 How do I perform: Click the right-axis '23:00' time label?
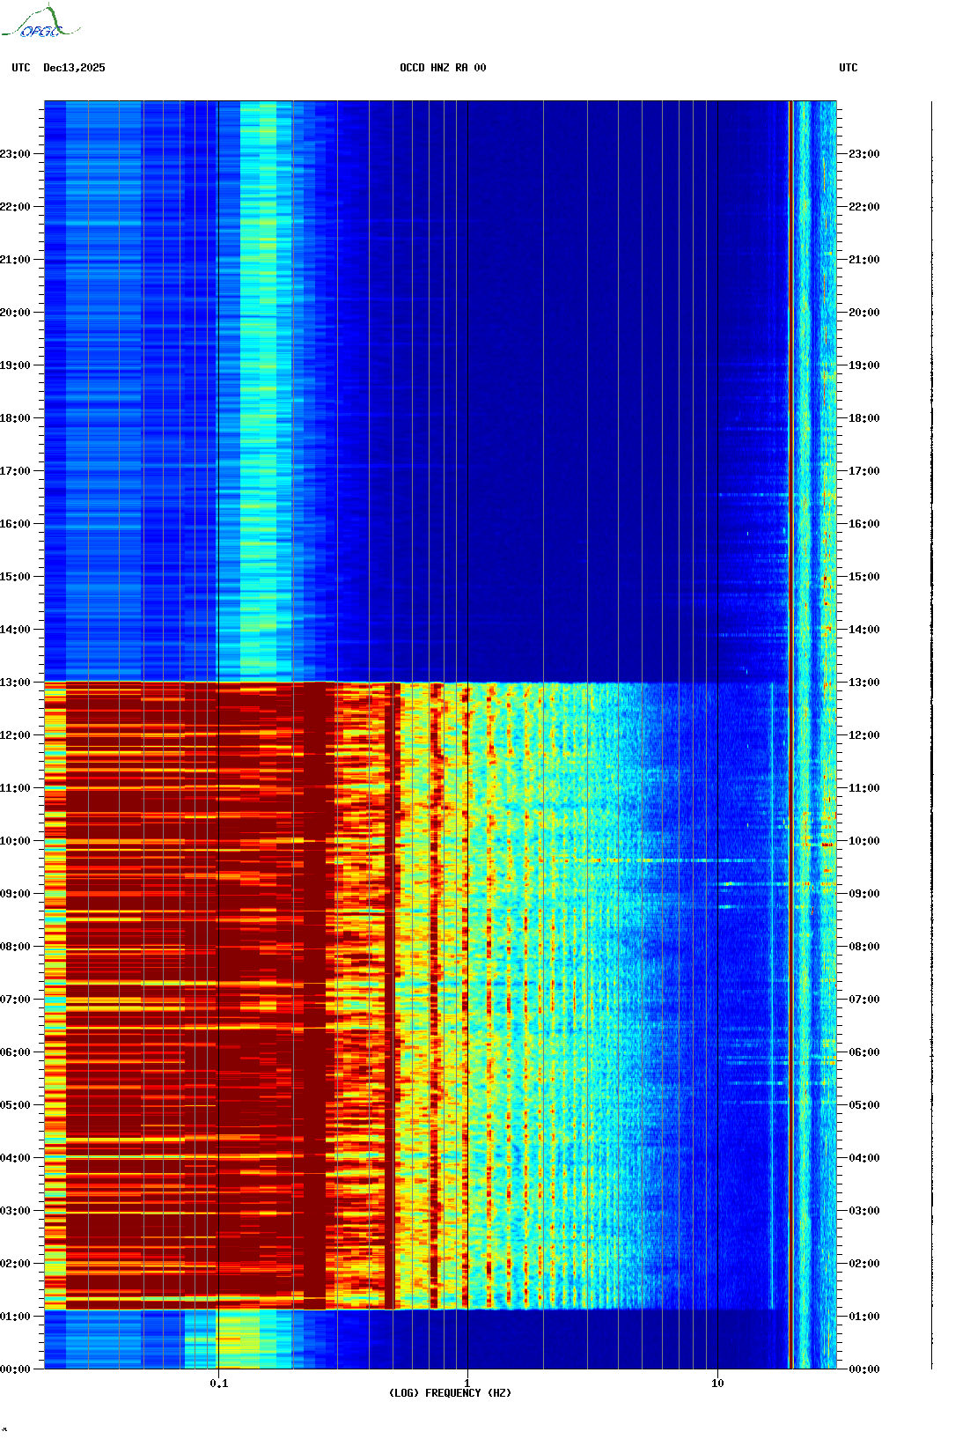[864, 154]
